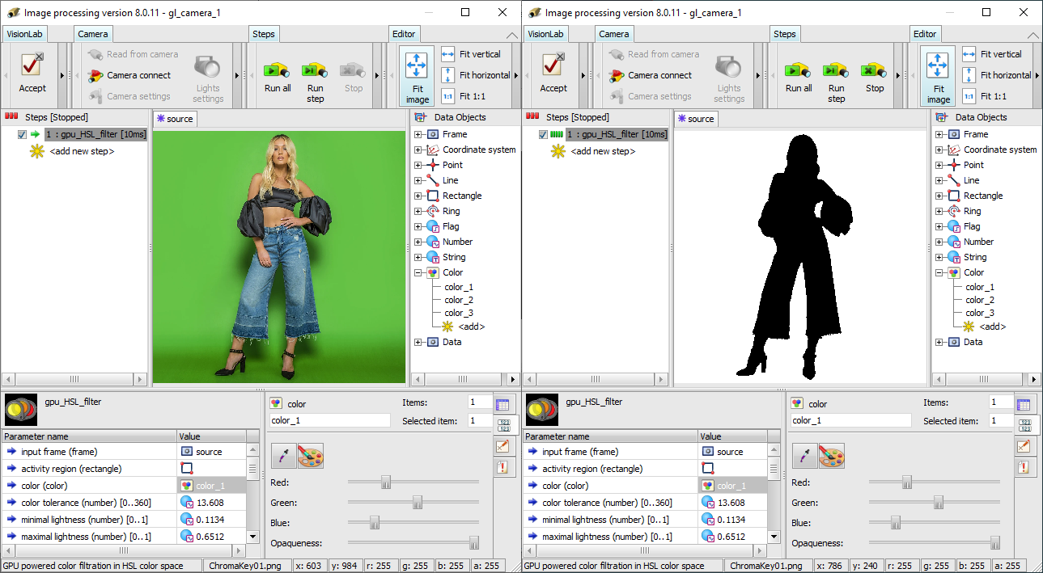Screen dimensions: 1043x573
Task: Expand the Data node in the right window
Action: click(939, 343)
